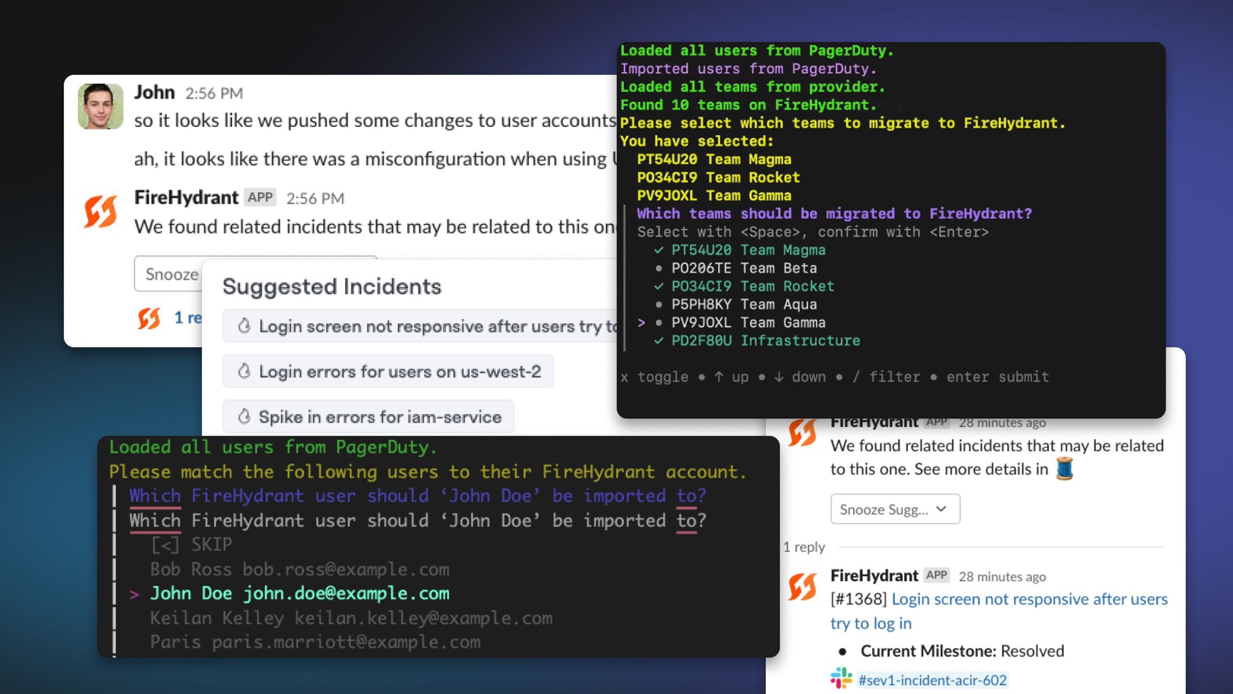The image size is (1233, 694).
Task: Open the 'Snooze Sugg...' dropdown in thread
Action: pos(895,509)
